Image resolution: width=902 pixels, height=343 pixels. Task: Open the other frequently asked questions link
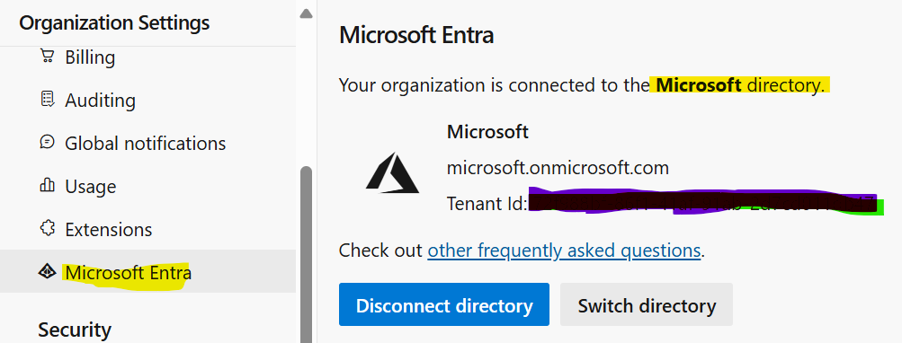click(564, 251)
